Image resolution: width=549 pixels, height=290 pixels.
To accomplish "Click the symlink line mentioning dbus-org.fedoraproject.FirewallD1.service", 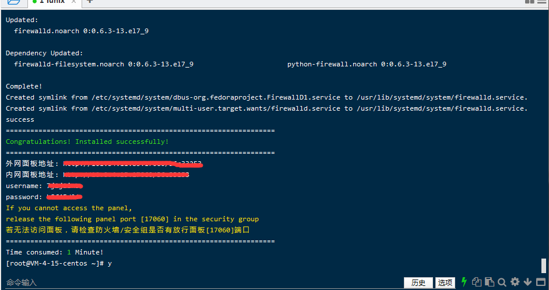I will (x=267, y=98).
